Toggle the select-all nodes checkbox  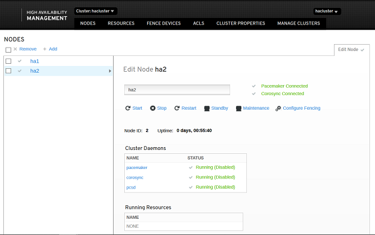(8, 50)
